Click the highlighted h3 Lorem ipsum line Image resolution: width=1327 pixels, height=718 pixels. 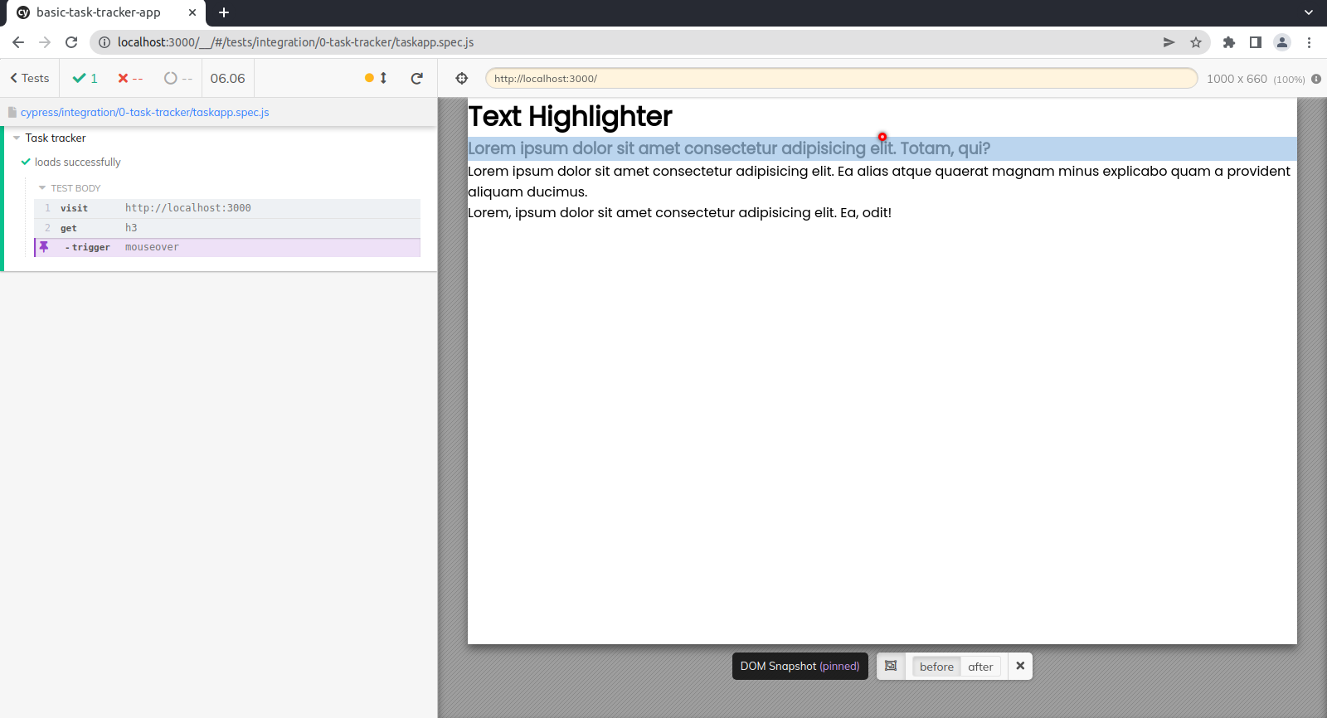point(882,148)
